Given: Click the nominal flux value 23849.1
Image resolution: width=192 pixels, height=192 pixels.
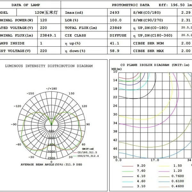Looking at the screenshot, I should point(48,36).
